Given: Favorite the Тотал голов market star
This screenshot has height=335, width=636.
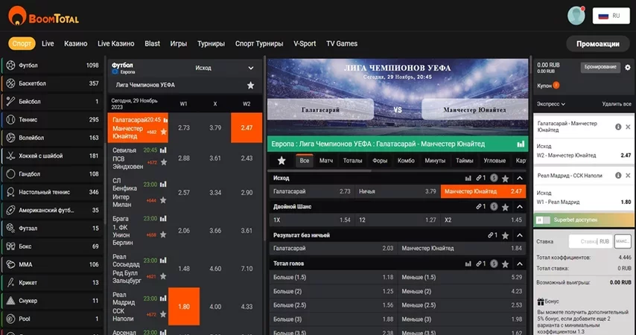Looking at the screenshot, I should (505, 264).
